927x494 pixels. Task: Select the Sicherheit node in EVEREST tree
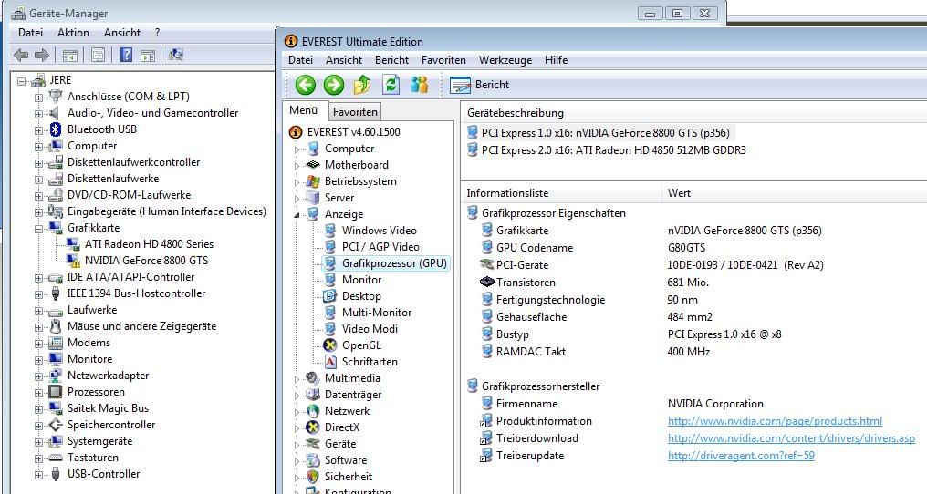pyautogui.click(x=349, y=477)
